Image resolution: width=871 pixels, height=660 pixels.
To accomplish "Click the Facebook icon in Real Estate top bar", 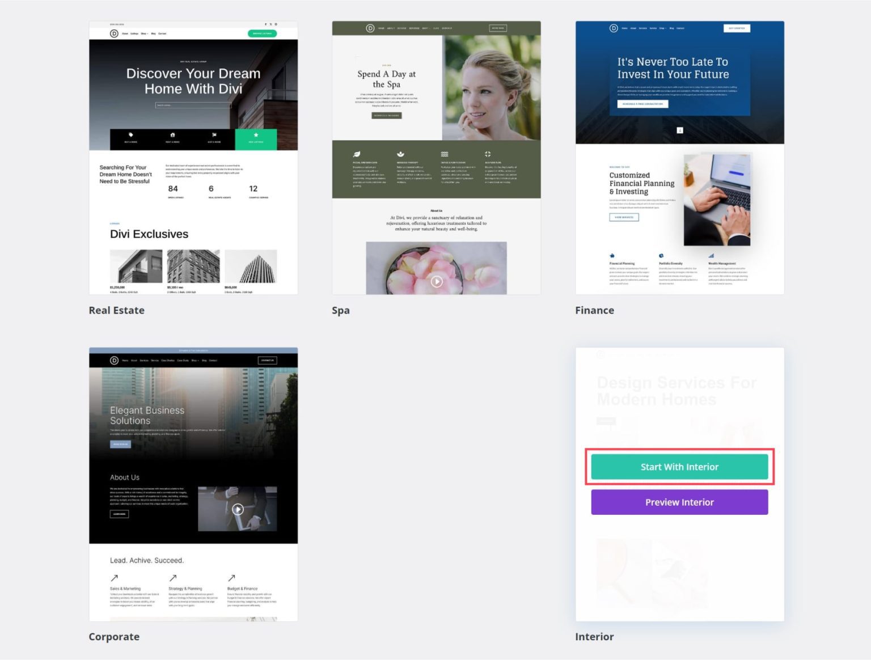I will 265,24.
